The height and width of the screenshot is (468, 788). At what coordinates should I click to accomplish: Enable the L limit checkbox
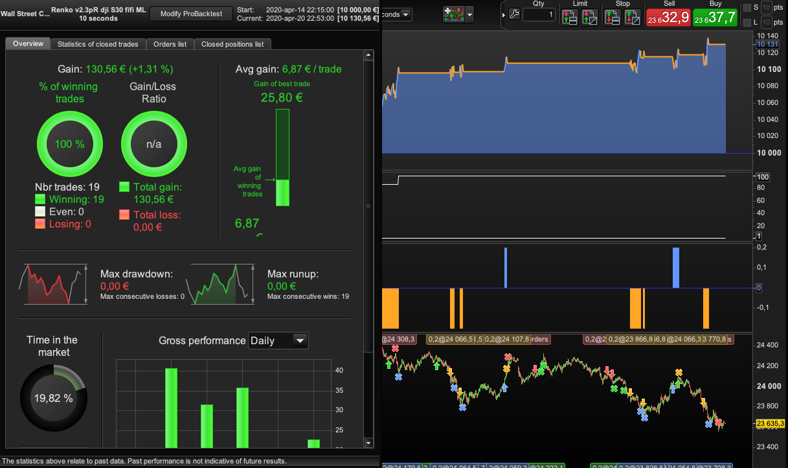coord(747,23)
